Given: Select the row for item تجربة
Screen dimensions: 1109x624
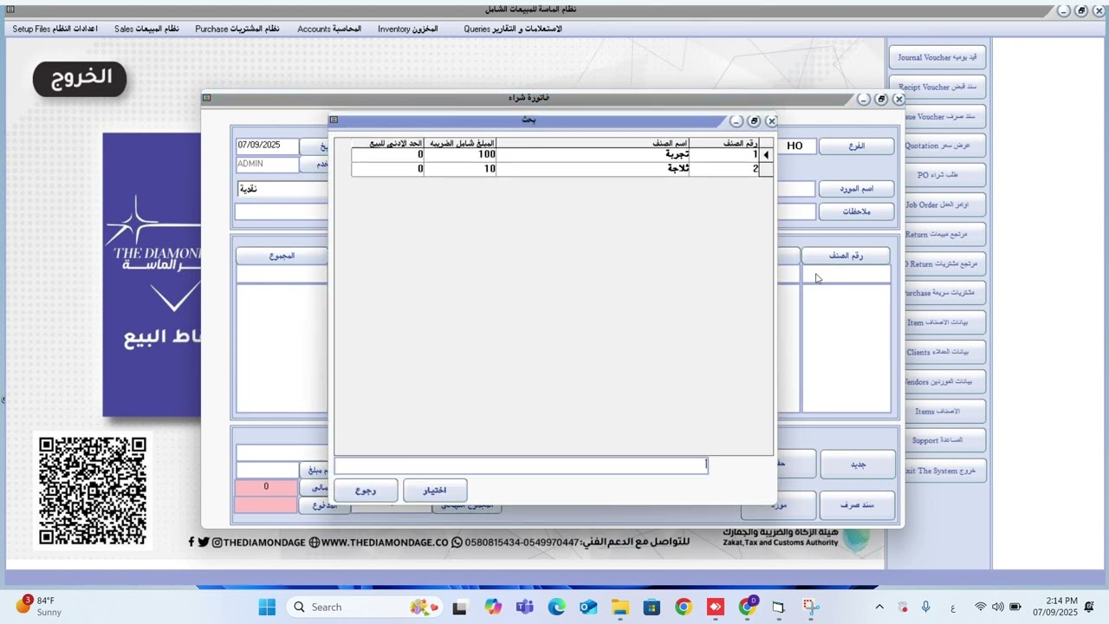Looking at the screenshot, I should click(554, 154).
